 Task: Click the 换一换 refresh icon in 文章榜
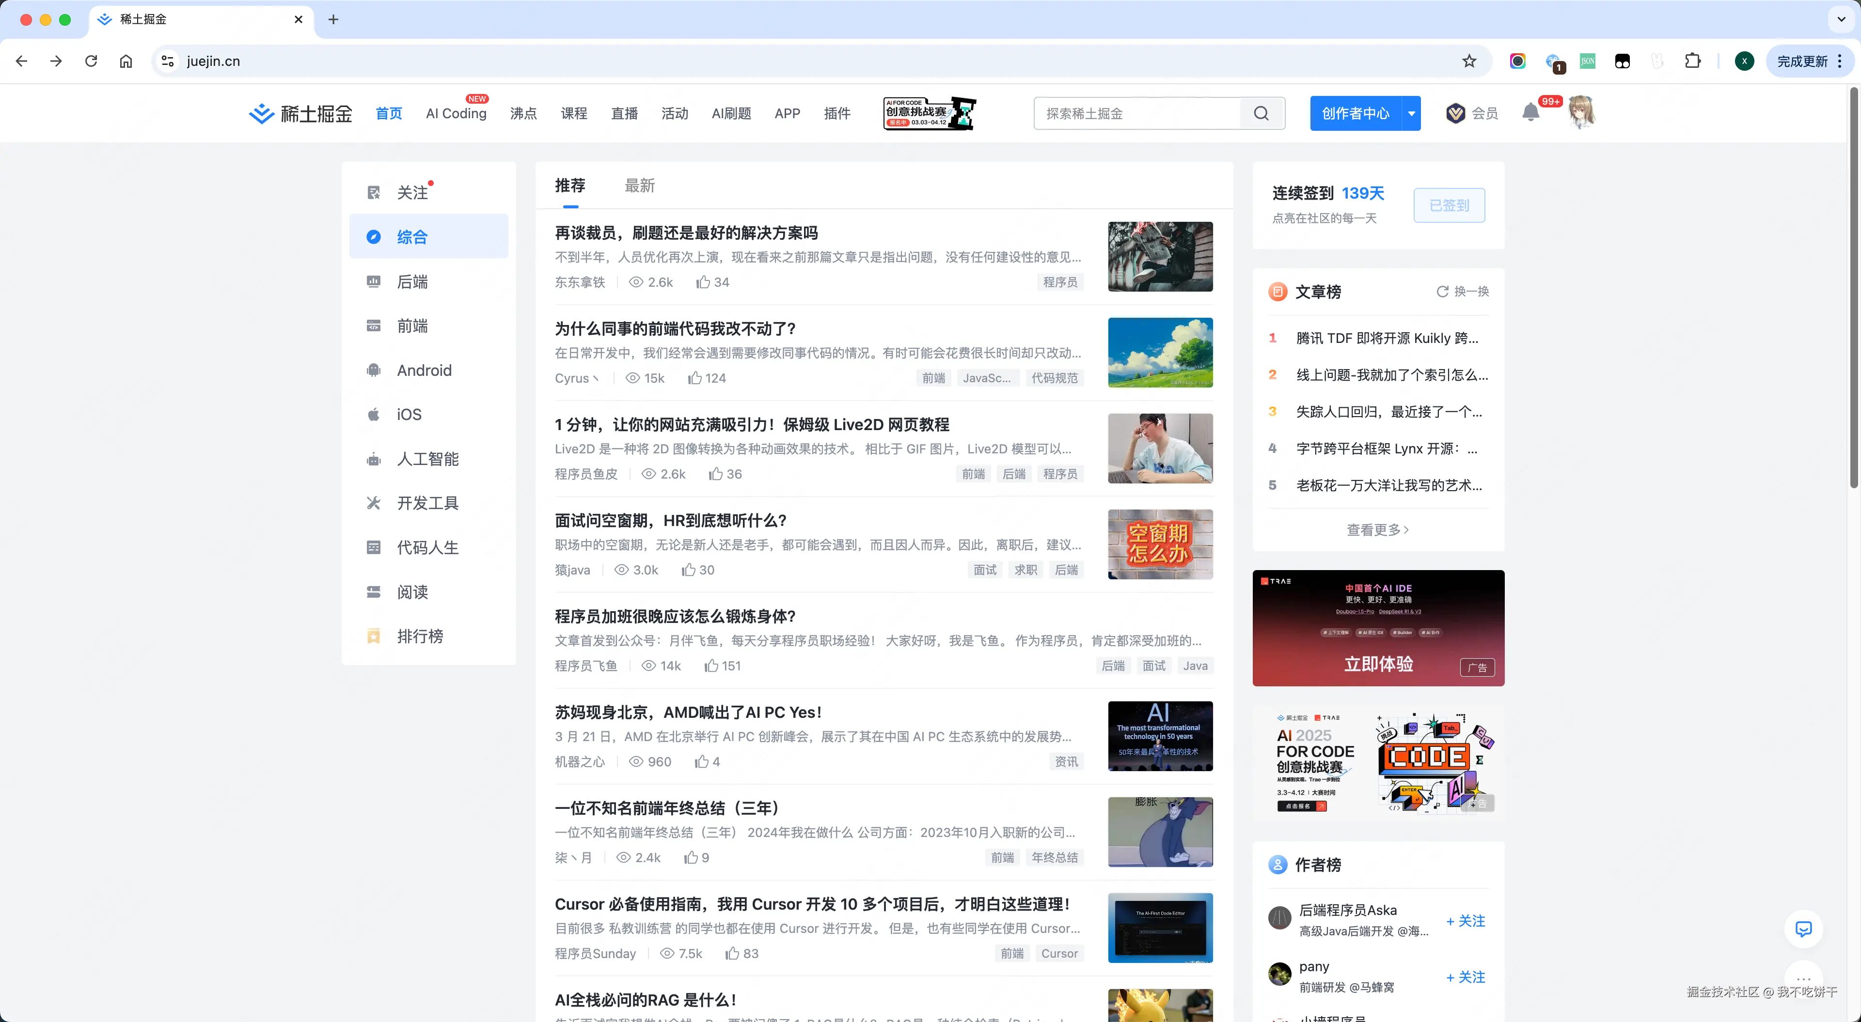click(x=1442, y=292)
